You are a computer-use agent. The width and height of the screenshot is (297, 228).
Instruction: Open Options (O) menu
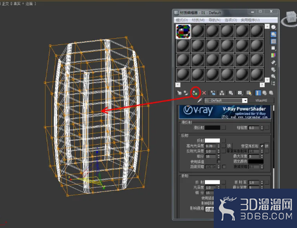pyautogui.click(x=231, y=20)
